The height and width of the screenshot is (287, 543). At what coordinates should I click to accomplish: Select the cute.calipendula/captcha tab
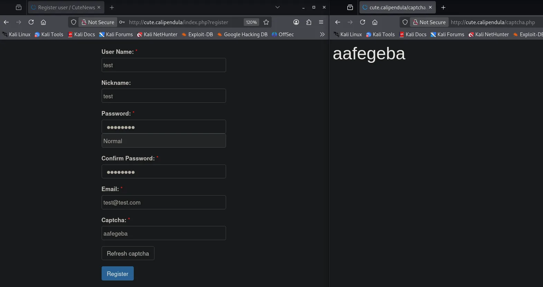397,7
